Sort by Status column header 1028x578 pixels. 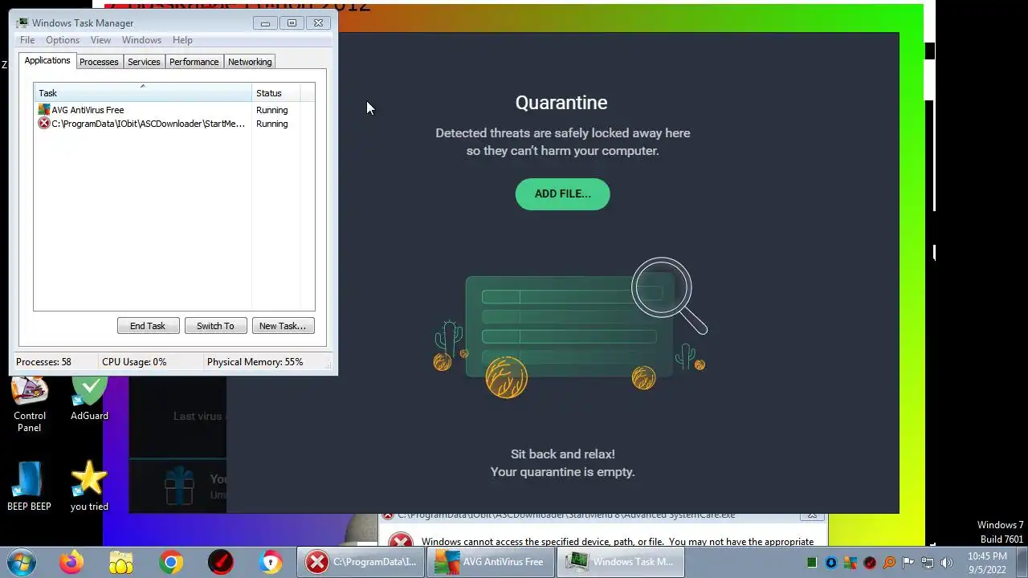pyautogui.click(x=276, y=93)
